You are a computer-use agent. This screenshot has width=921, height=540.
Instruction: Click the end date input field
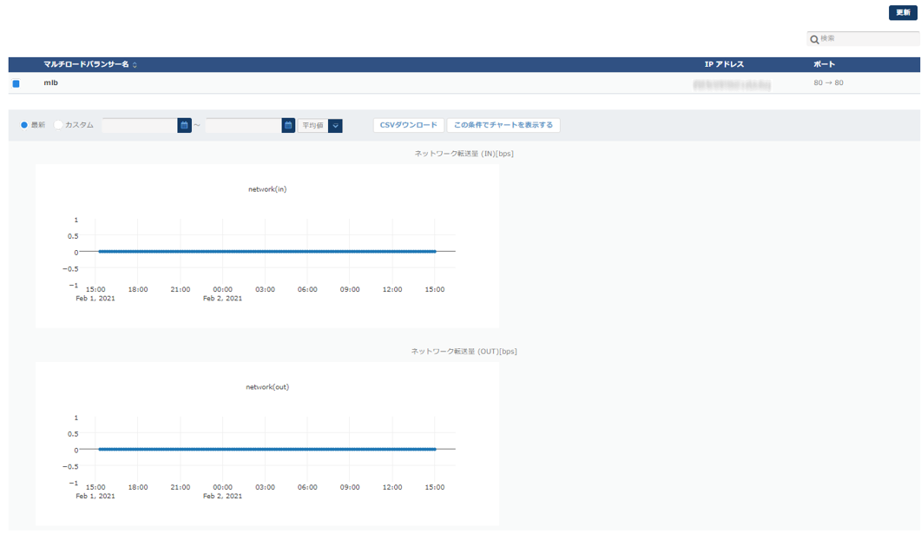tap(243, 126)
